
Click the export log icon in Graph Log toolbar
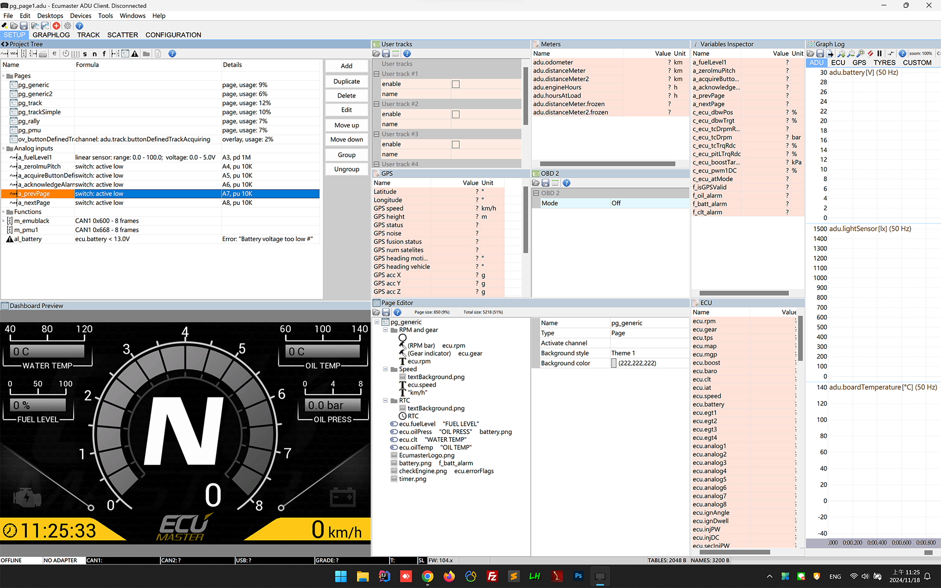tap(830, 54)
